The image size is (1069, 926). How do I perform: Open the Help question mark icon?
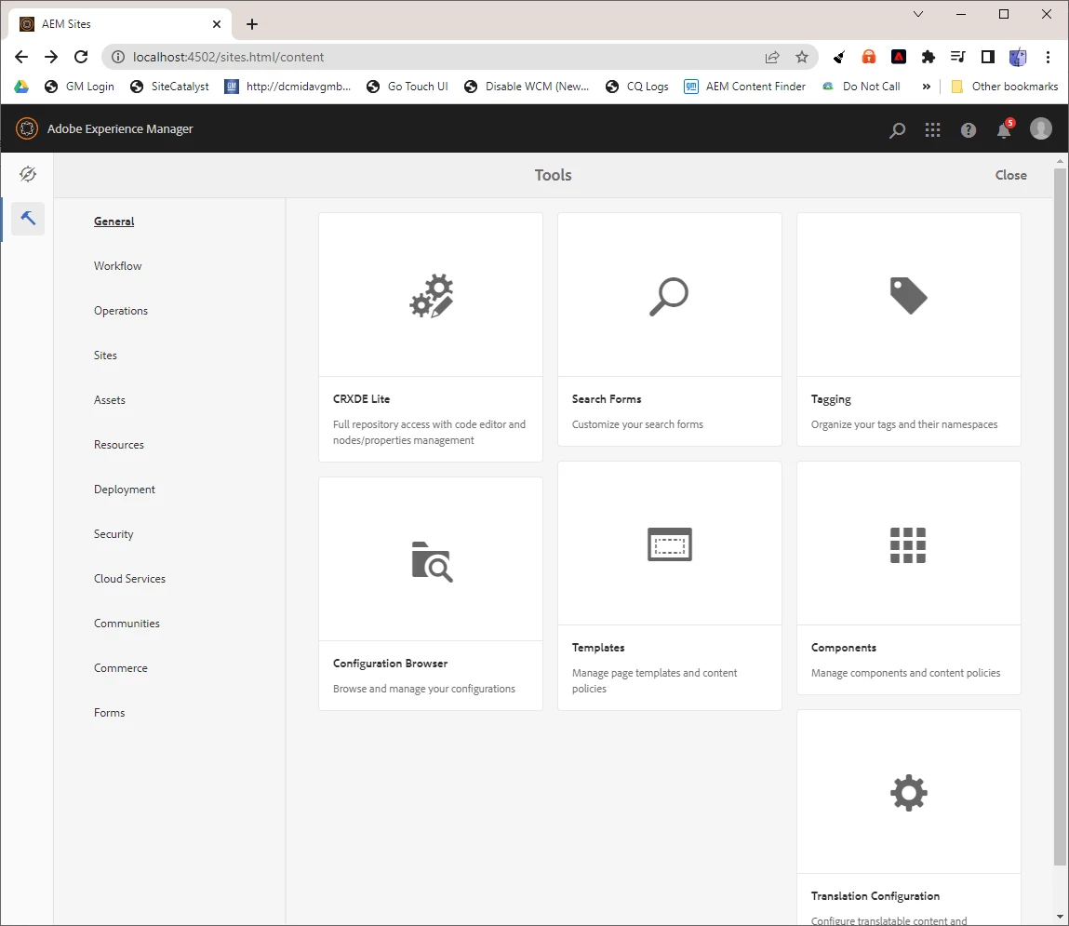click(969, 129)
